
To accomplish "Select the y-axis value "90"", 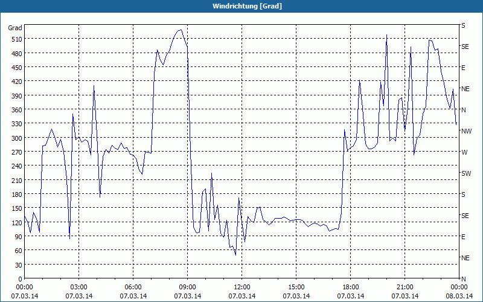I will pos(19,237).
